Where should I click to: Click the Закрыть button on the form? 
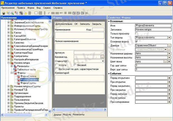[97, 24]
